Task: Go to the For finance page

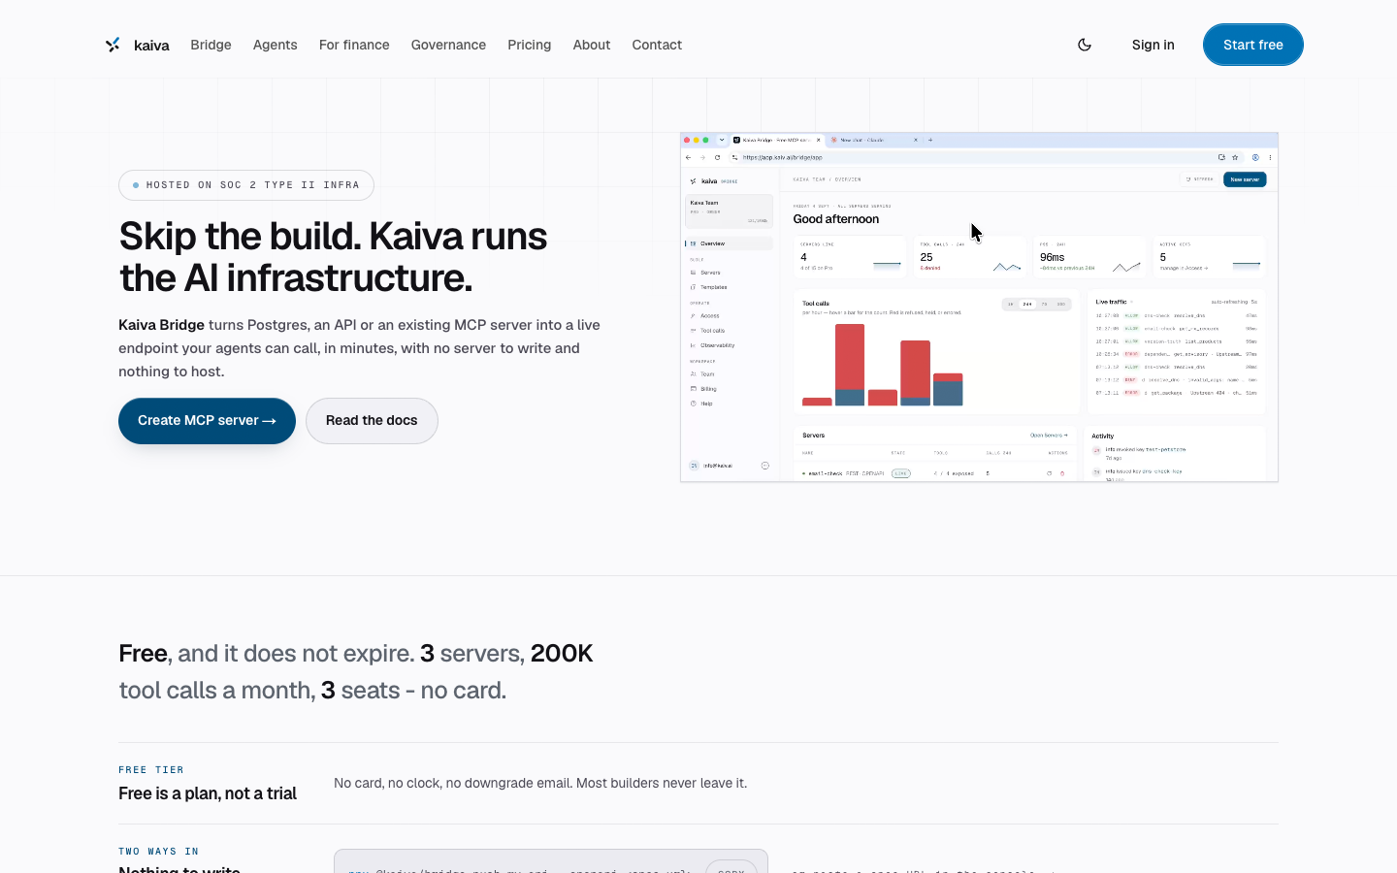Action: pyautogui.click(x=354, y=45)
